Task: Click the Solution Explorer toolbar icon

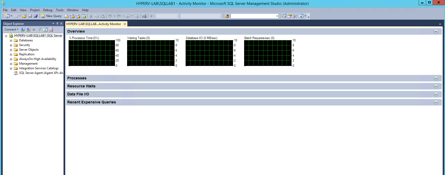Action: [x=284, y=16]
